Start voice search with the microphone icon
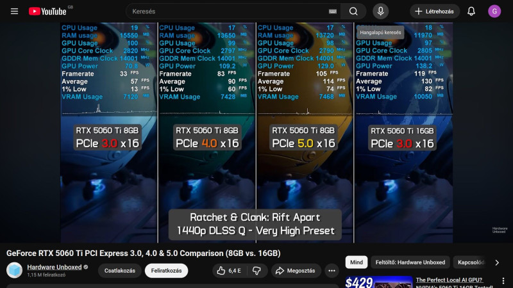 (x=380, y=12)
